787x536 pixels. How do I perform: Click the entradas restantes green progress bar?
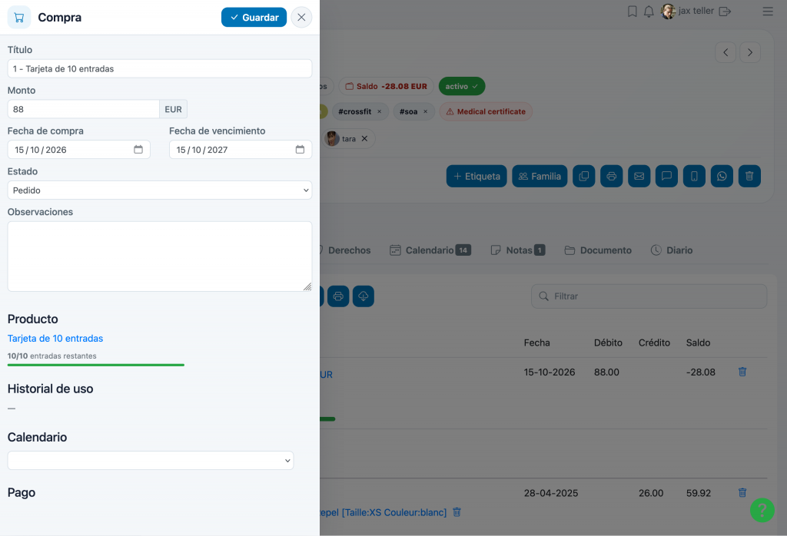(x=96, y=365)
